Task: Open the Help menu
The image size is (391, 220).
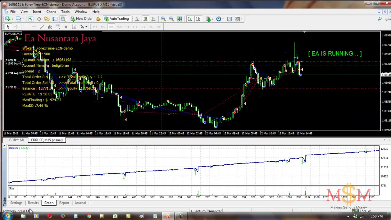Action: click(x=96, y=12)
